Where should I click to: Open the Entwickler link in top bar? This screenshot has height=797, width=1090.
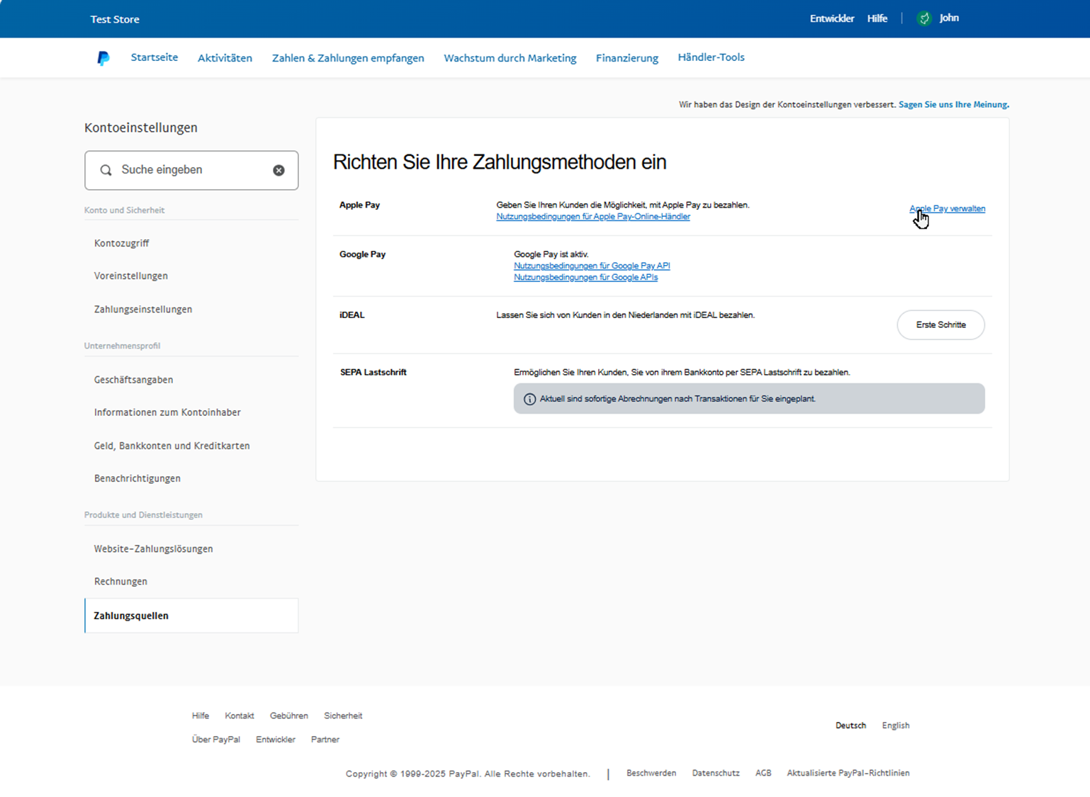pyautogui.click(x=831, y=18)
